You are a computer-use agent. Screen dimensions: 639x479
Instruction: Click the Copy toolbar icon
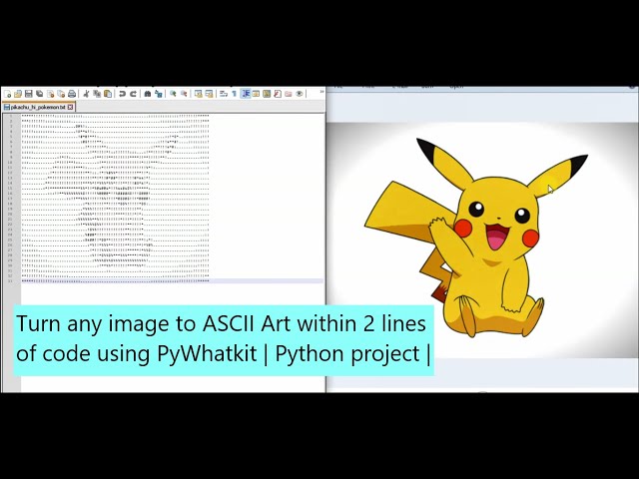(97, 94)
